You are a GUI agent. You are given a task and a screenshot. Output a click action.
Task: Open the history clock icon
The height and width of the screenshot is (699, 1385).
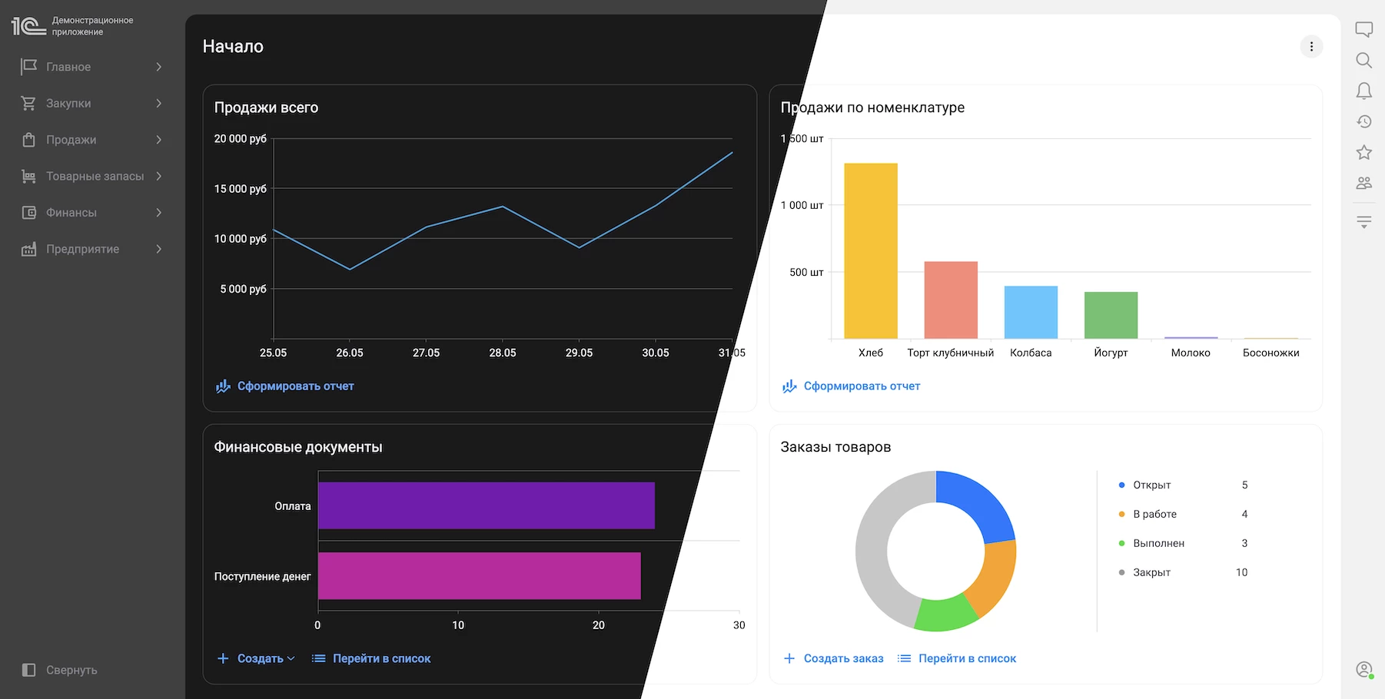point(1363,121)
